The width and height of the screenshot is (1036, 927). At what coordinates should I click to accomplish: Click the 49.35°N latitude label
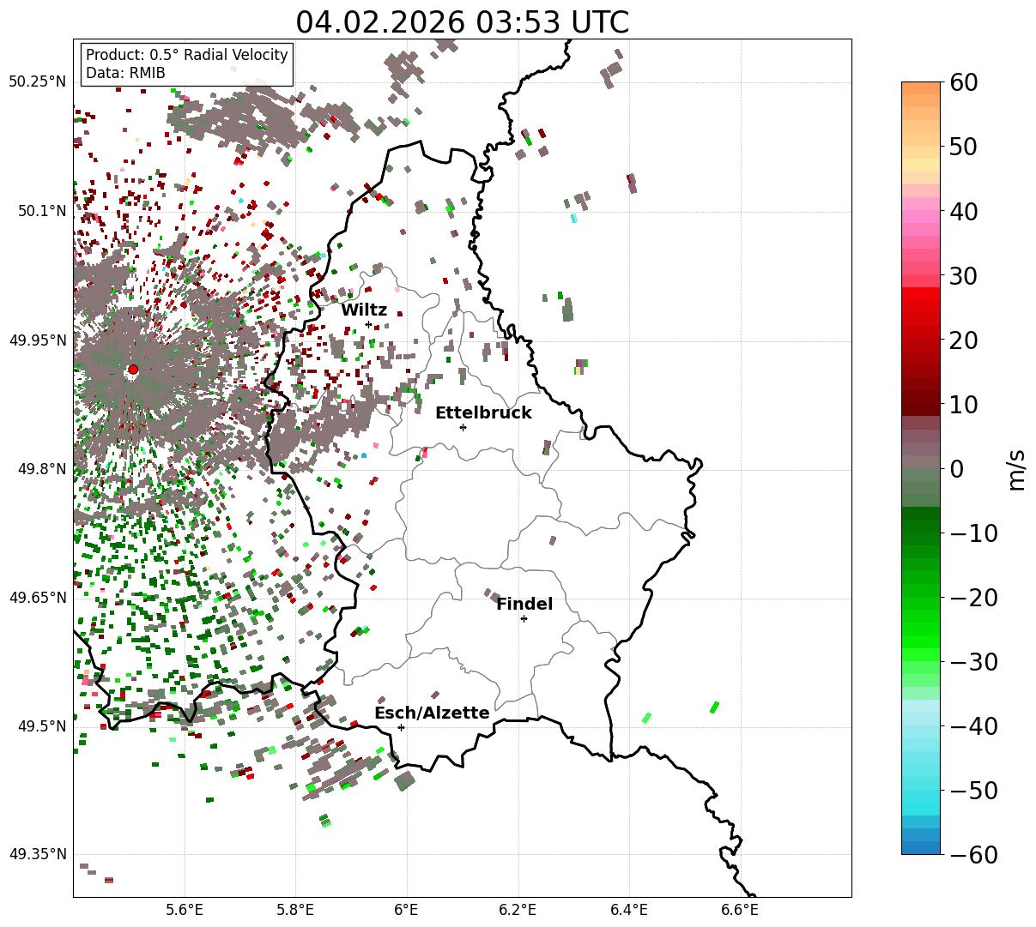[38, 854]
